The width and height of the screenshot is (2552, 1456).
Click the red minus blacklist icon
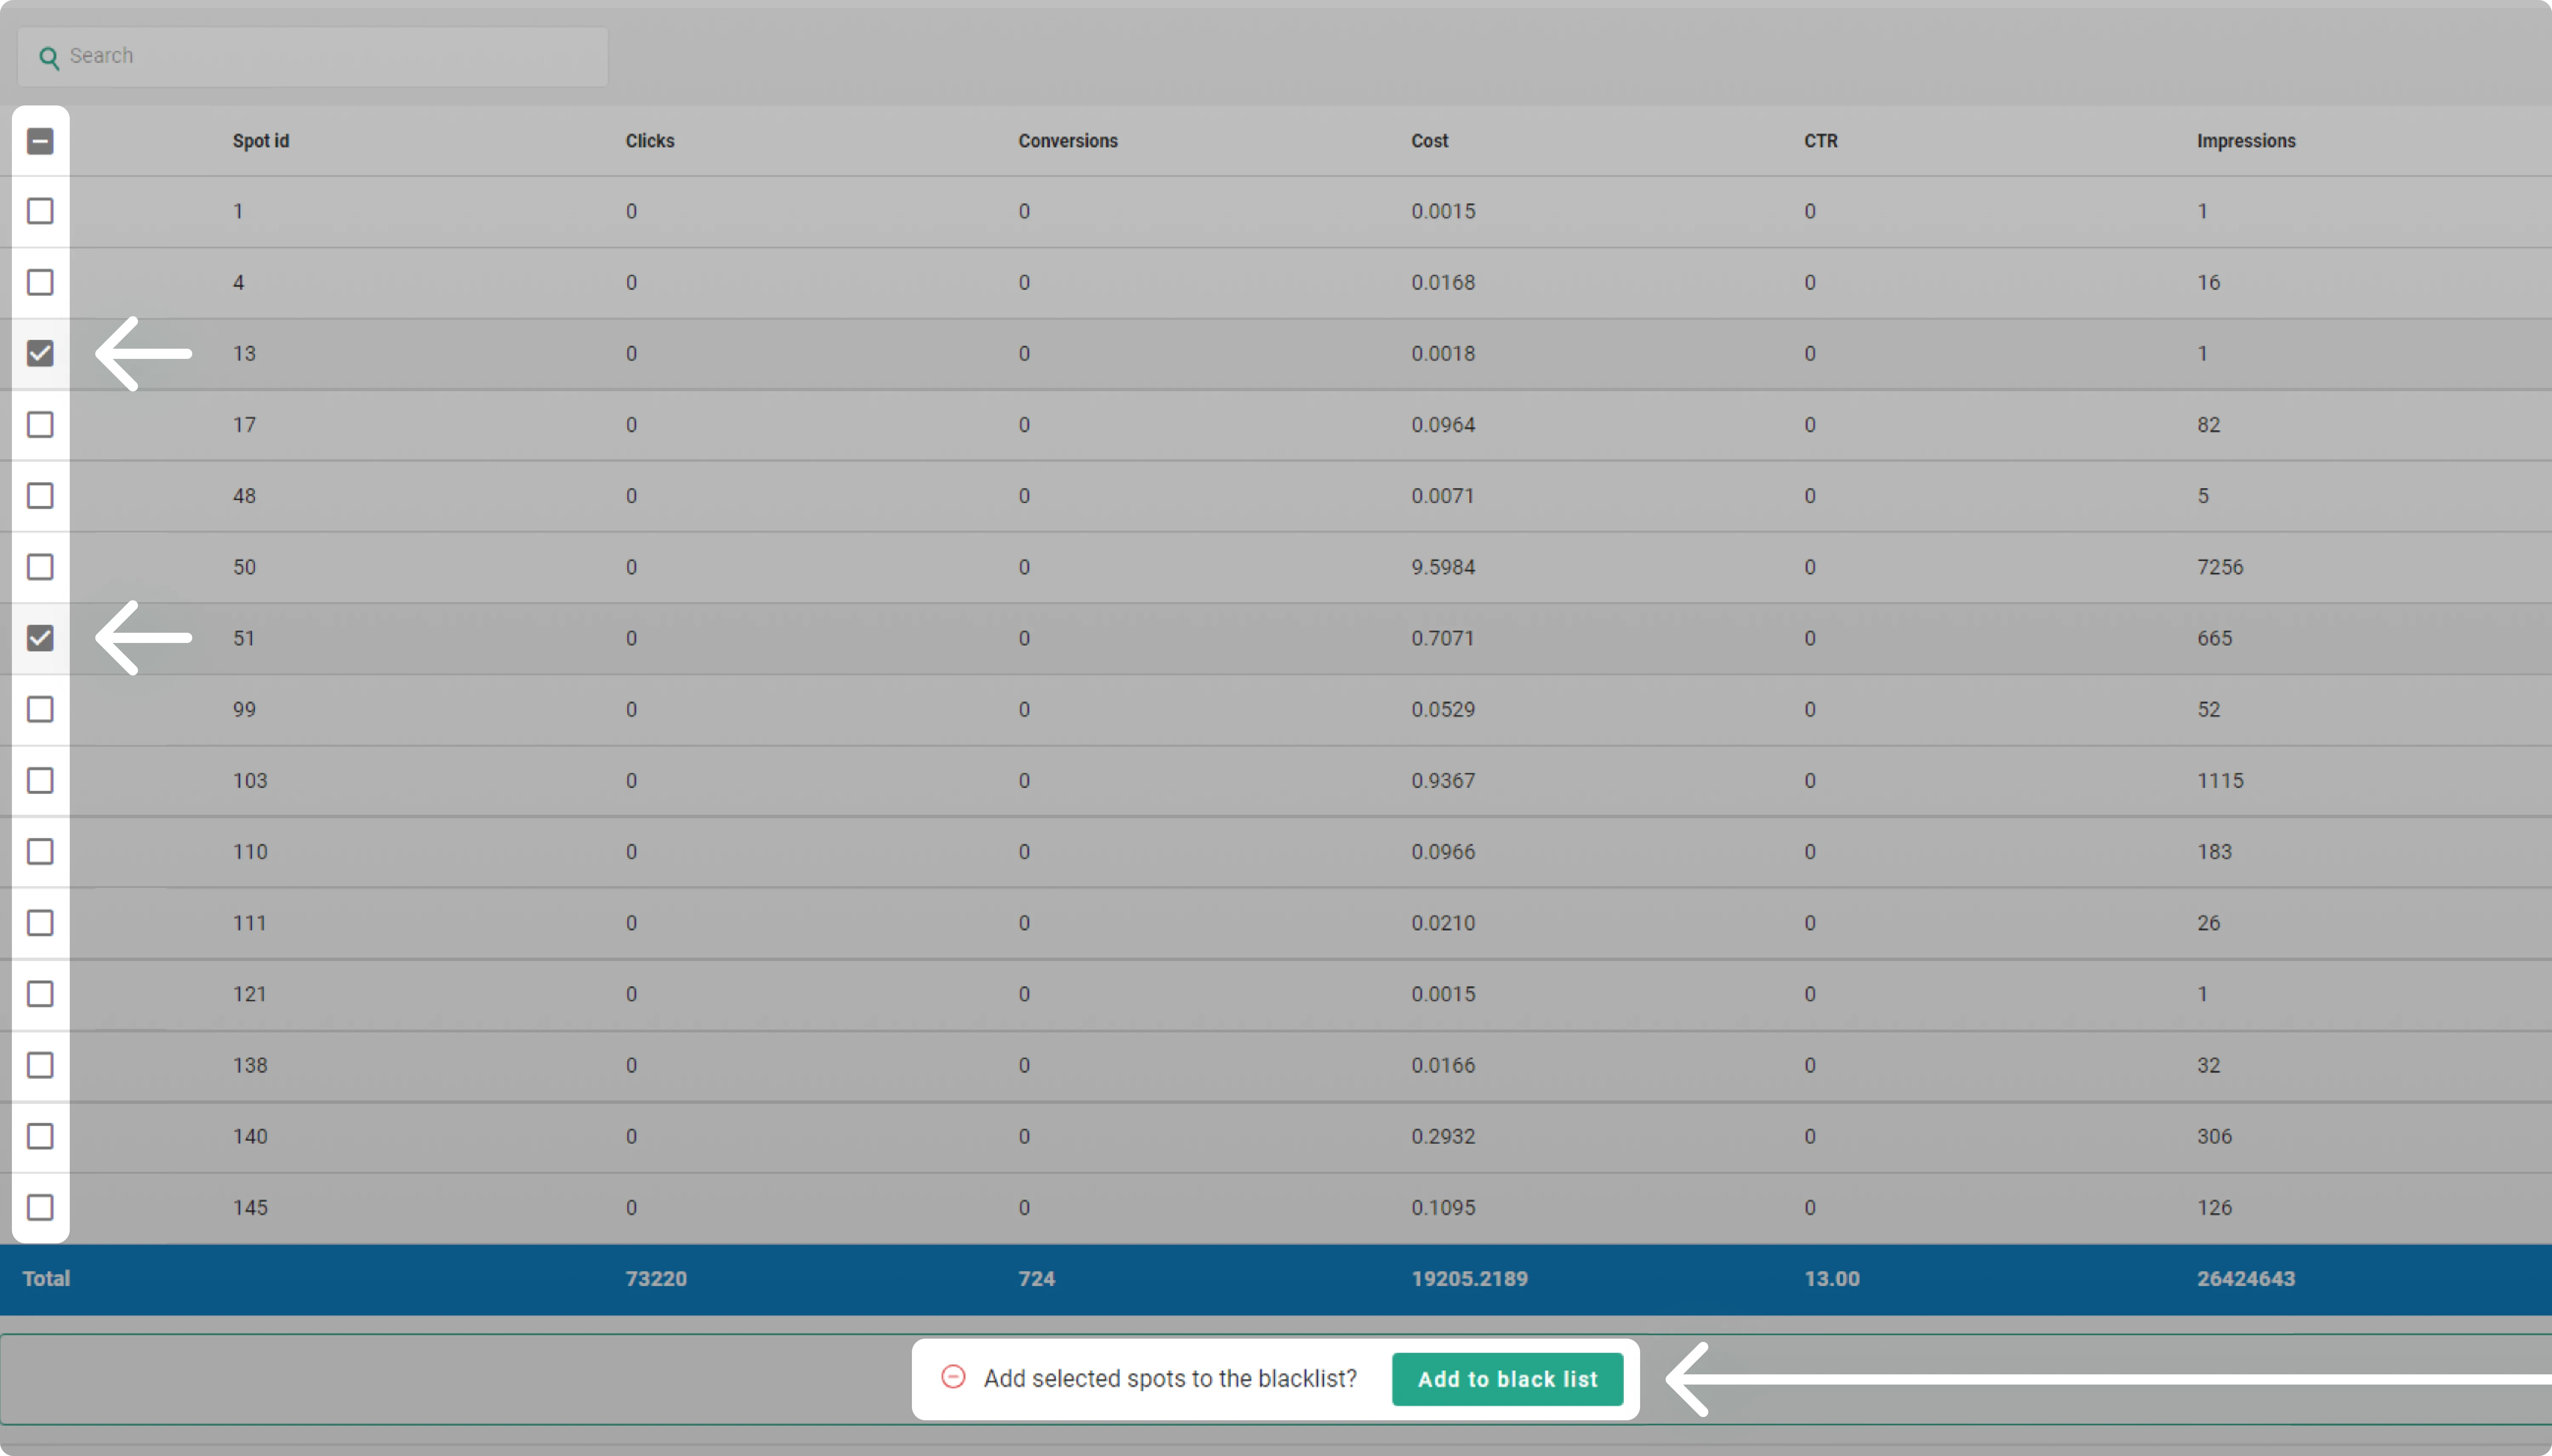(x=953, y=1377)
